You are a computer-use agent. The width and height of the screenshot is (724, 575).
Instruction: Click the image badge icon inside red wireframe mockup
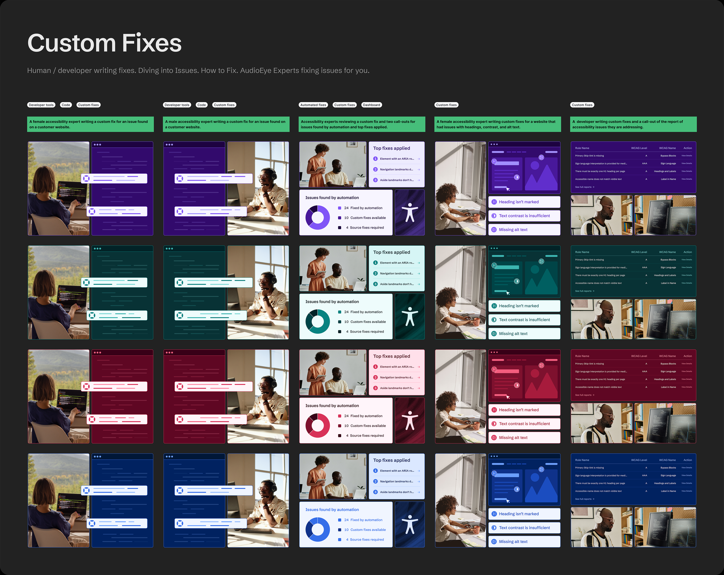coord(541,365)
